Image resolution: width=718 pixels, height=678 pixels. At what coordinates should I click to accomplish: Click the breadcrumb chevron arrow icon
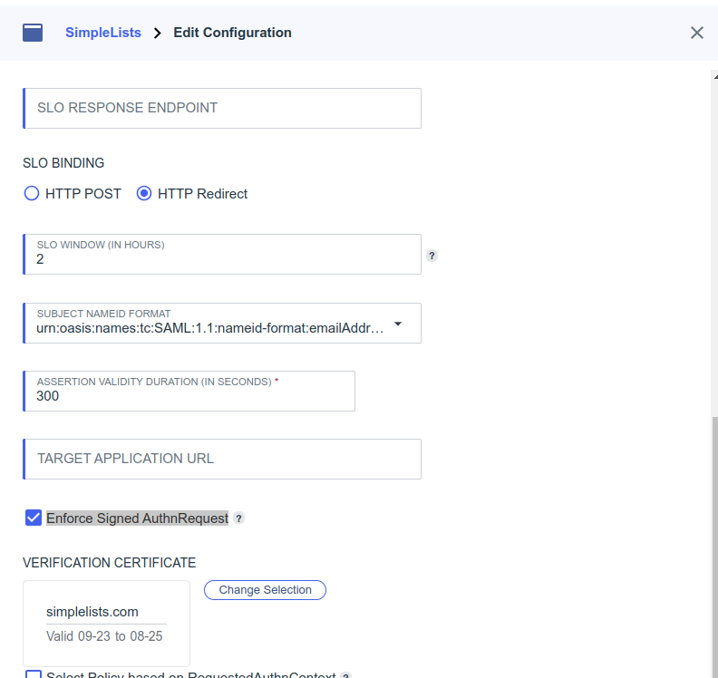(x=158, y=33)
